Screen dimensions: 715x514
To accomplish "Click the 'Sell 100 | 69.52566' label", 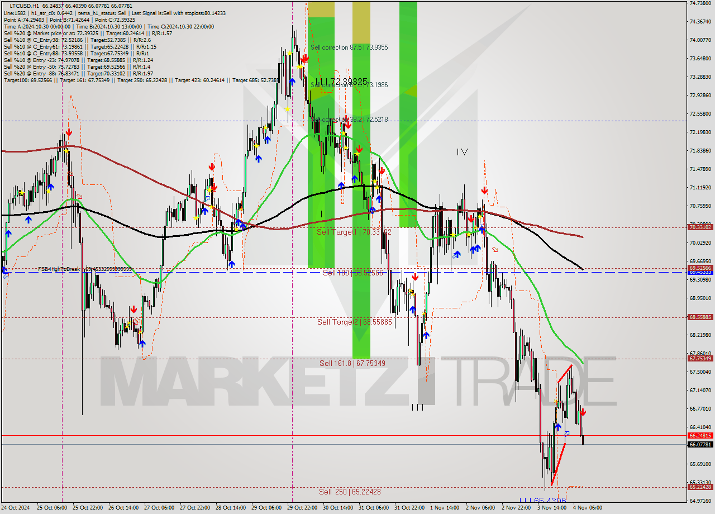I will point(353,273).
